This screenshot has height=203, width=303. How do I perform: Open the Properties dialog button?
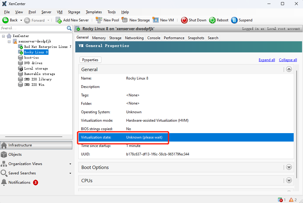(90, 60)
